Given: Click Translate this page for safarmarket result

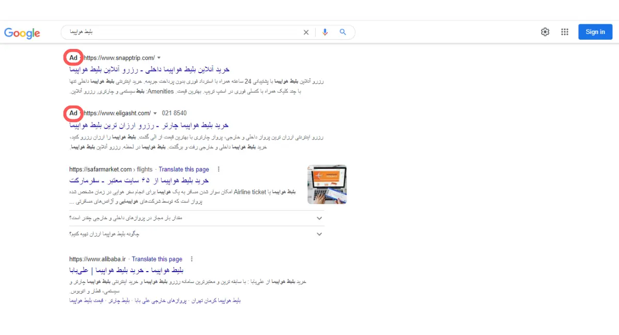Looking at the screenshot, I should coord(184,169).
